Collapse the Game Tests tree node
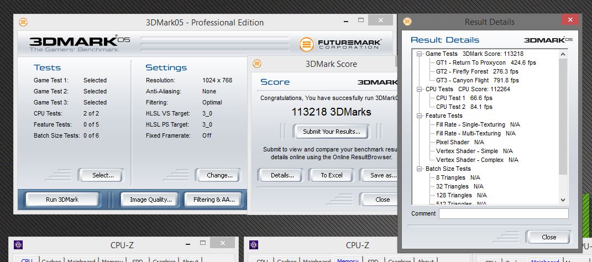 coord(419,54)
